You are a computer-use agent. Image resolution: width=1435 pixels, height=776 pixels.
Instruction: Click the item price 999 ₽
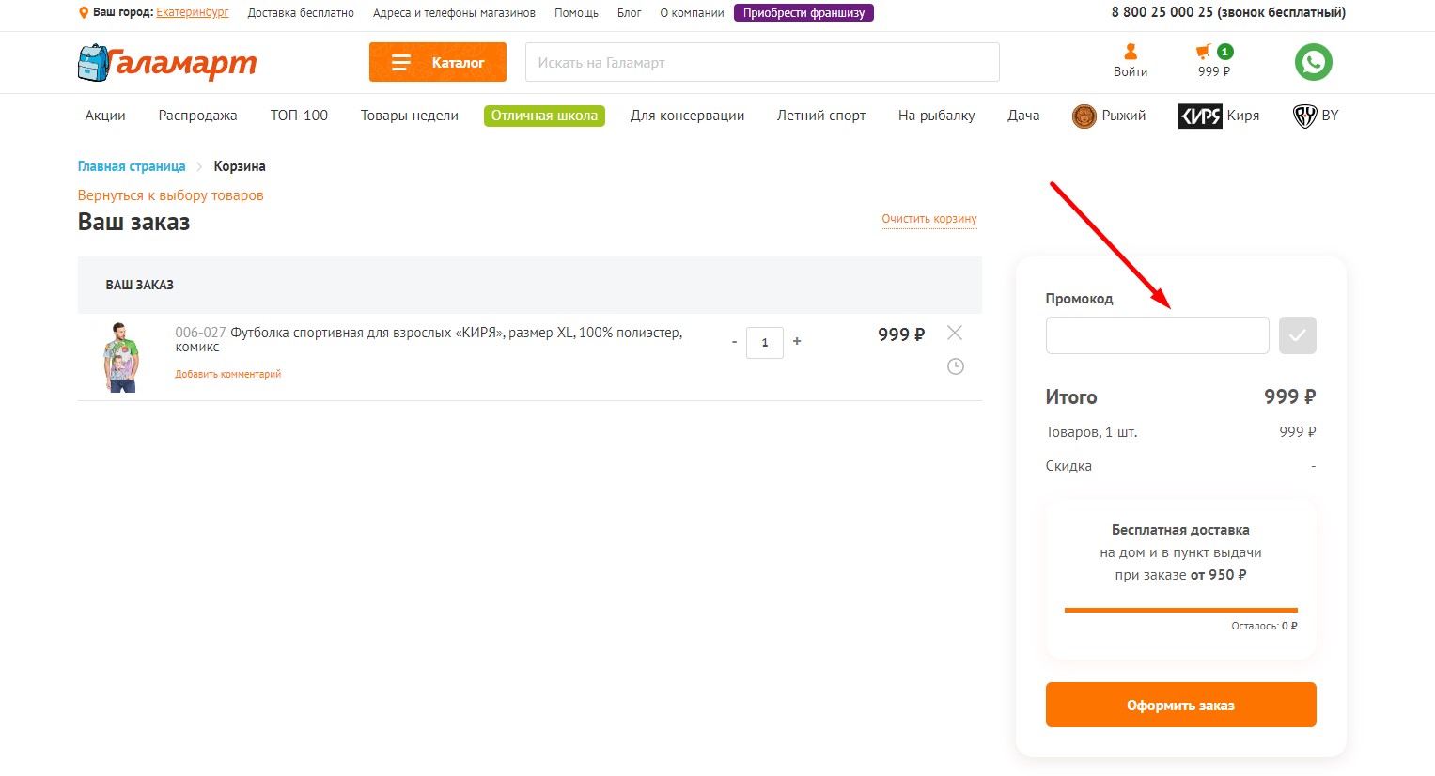coord(901,334)
